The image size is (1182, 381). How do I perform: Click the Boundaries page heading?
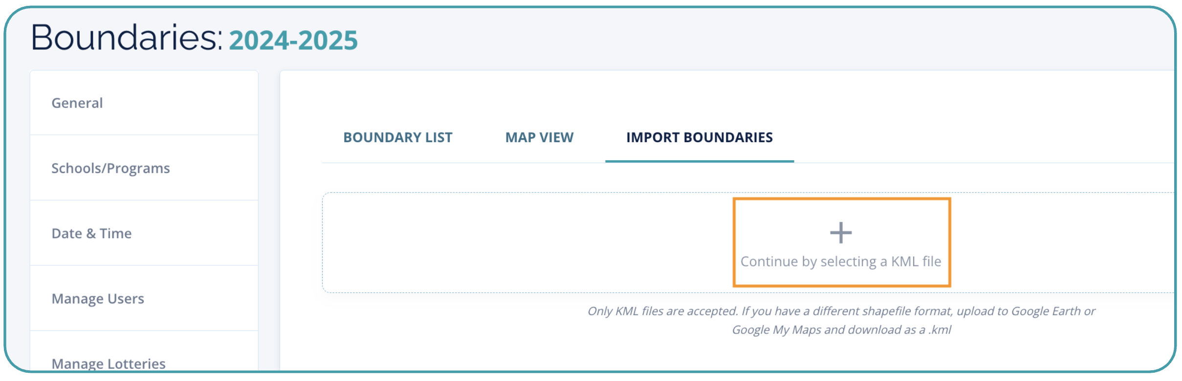(x=127, y=38)
